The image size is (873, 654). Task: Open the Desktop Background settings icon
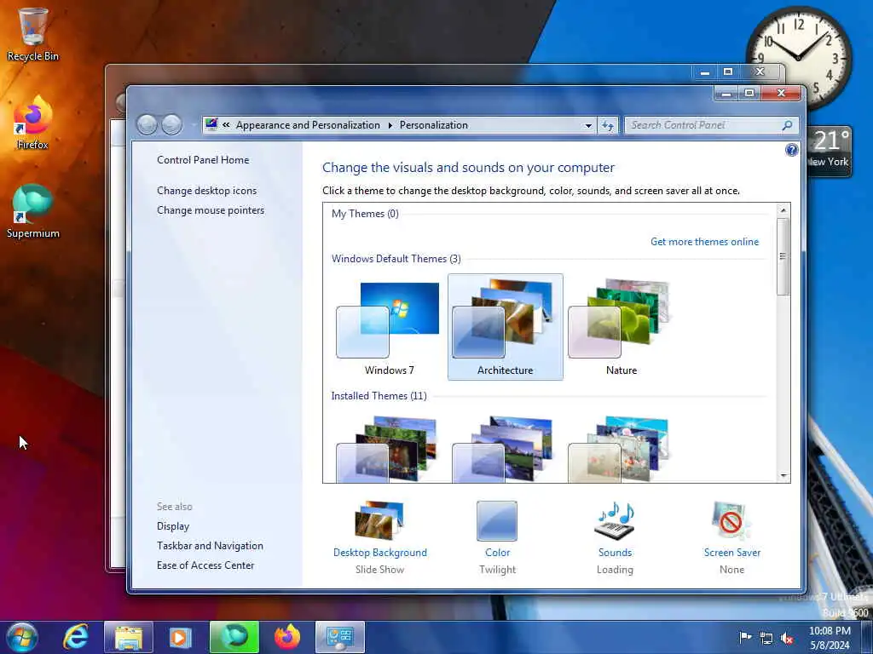click(379, 520)
